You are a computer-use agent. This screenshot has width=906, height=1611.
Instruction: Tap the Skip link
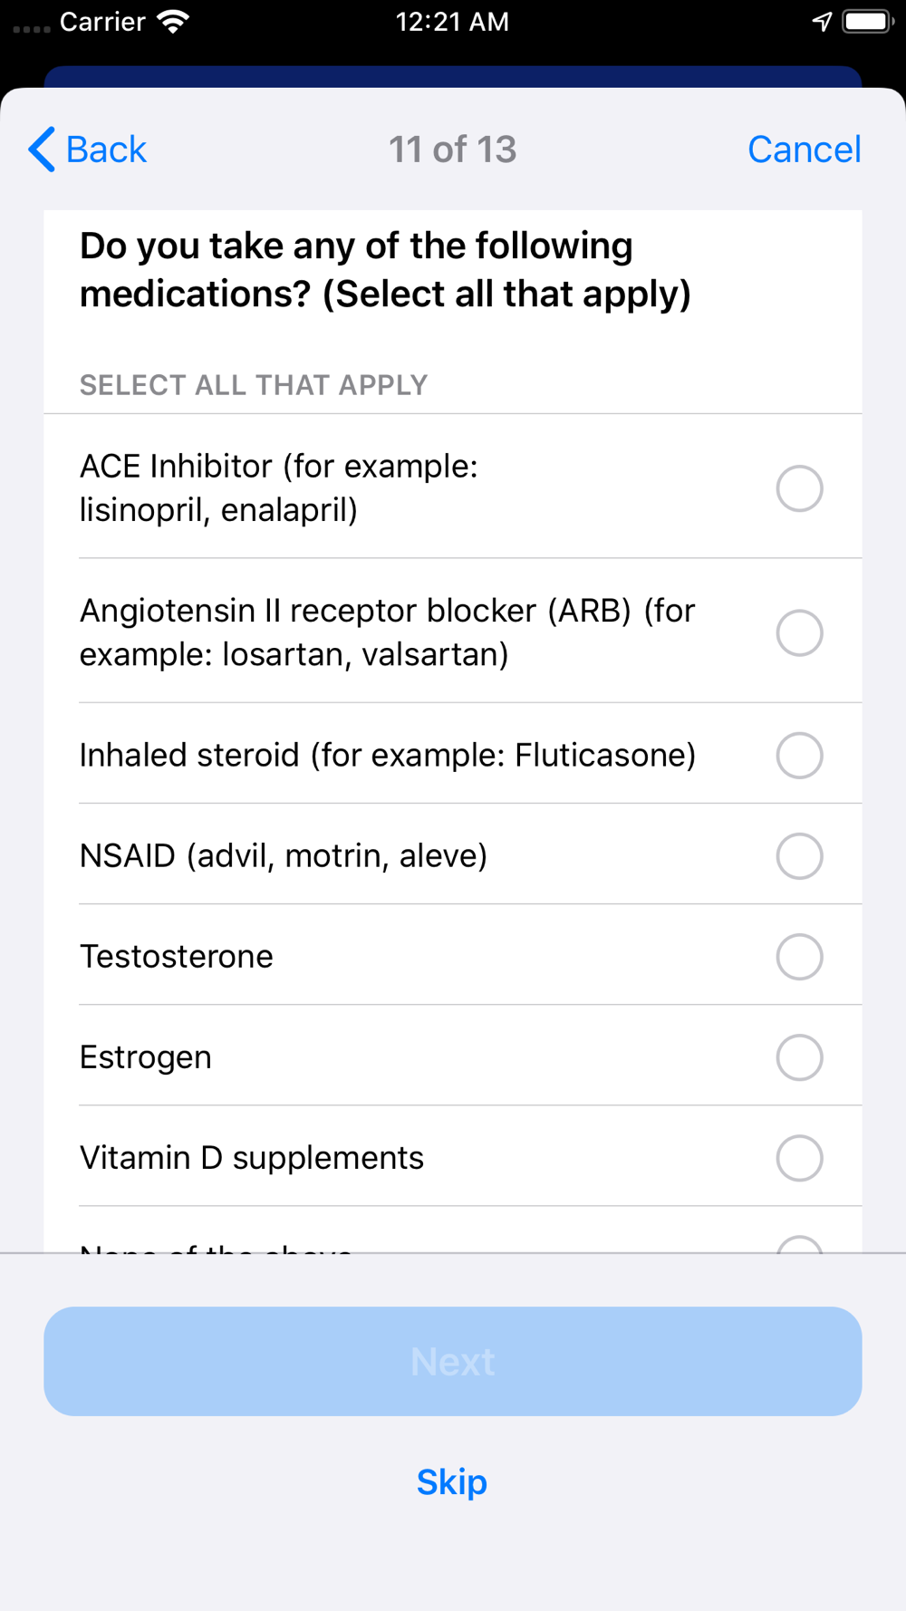click(452, 1482)
